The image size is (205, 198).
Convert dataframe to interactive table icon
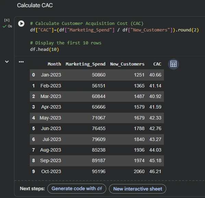173,64
